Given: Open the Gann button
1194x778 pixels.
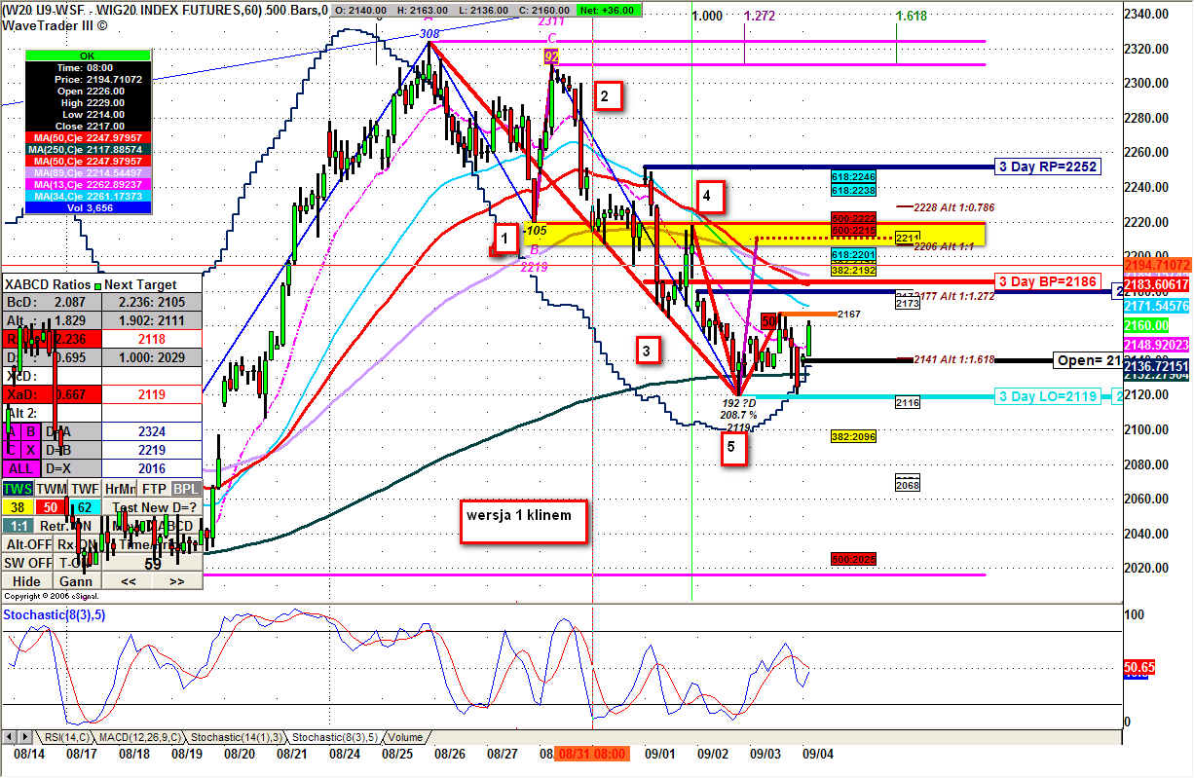Looking at the screenshot, I should tap(77, 581).
